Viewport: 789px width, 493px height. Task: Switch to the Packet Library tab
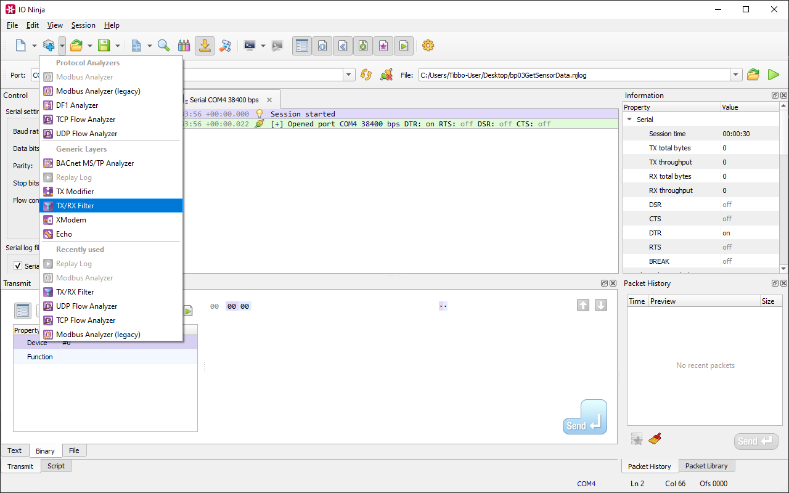point(706,466)
